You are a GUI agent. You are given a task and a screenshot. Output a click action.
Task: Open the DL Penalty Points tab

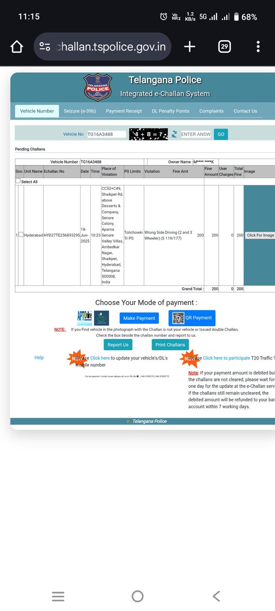point(170,111)
